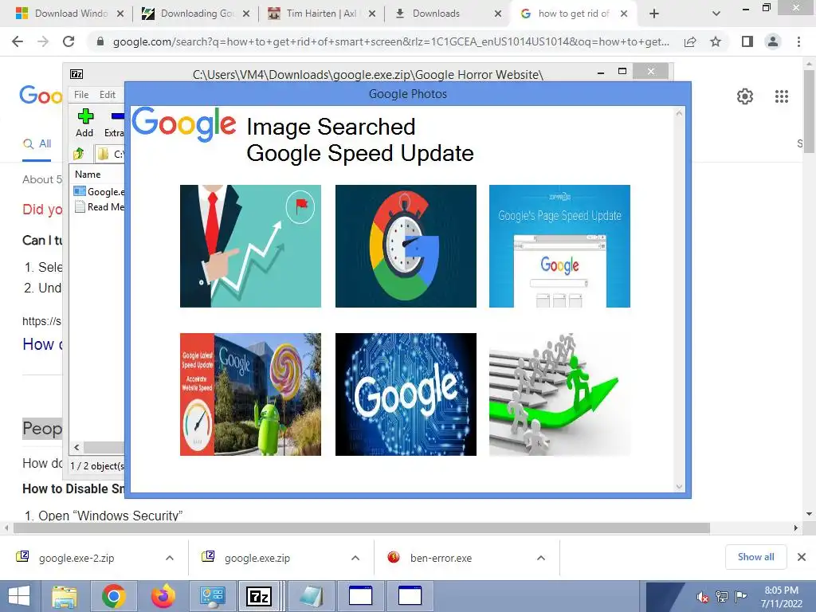Open a new Chrome tab
816x612 pixels.
pyautogui.click(x=654, y=14)
